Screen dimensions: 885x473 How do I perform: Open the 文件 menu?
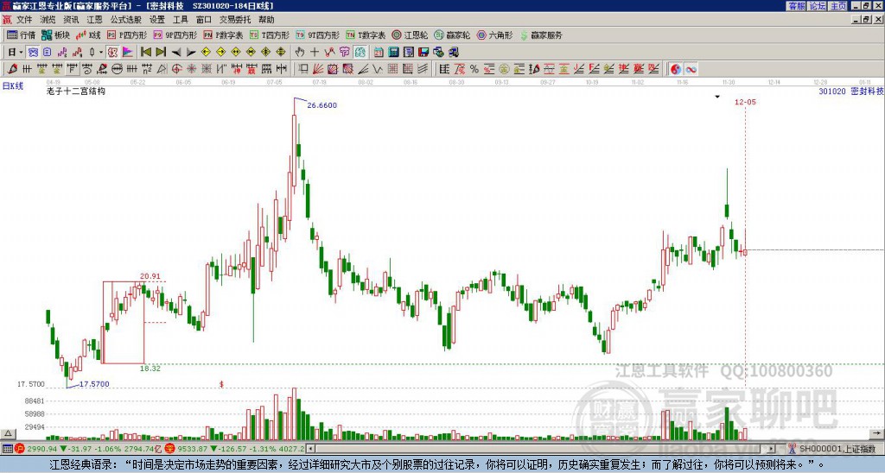tap(24, 20)
